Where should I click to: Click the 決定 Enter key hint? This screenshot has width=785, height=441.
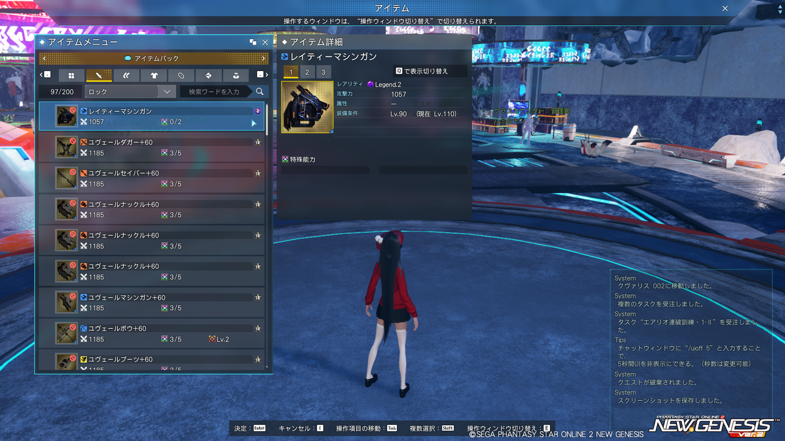pos(250,428)
